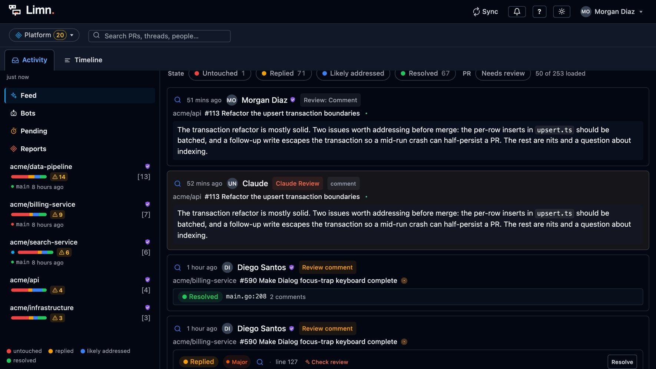Viewport: 656px width, 369px height.
Task: Focus the Search PRs, threads, people field
Action: coord(159,36)
